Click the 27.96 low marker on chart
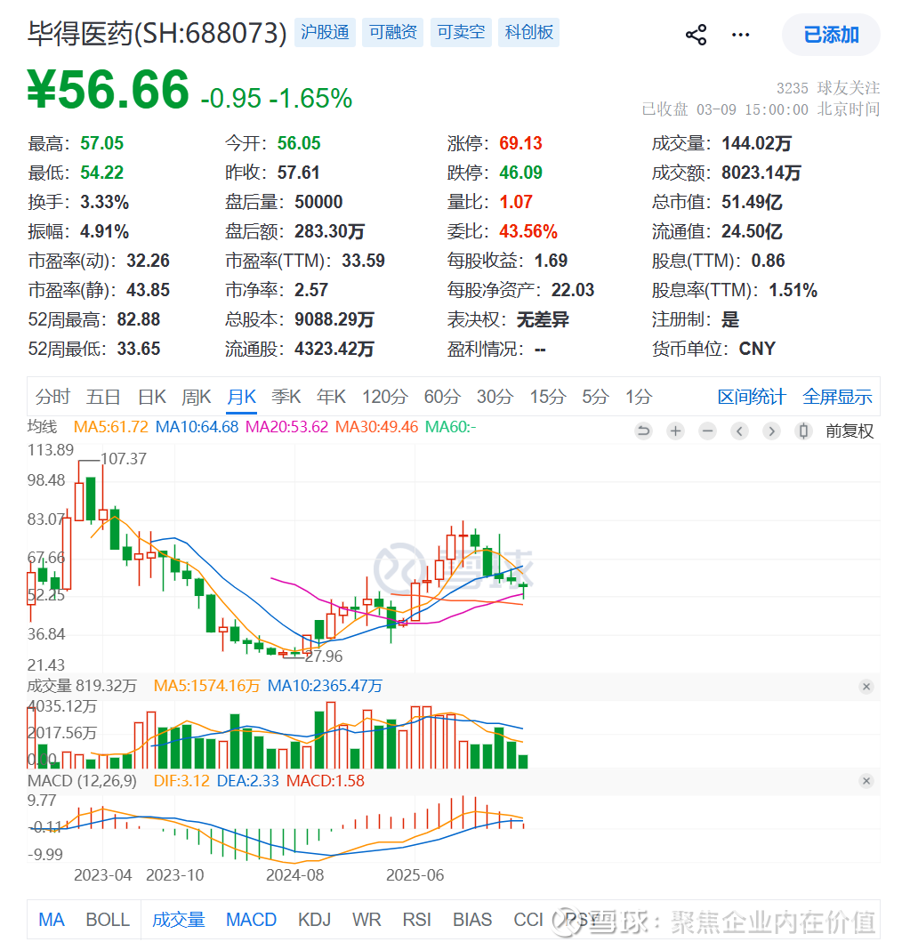Screen dimensions: 902x950 click(x=324, y=656)
